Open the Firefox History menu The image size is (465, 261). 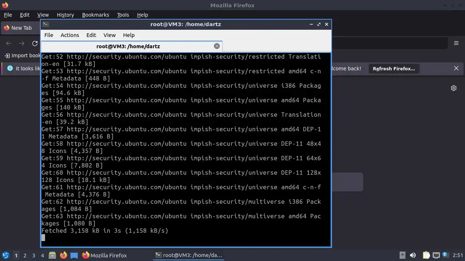(65, 15)
